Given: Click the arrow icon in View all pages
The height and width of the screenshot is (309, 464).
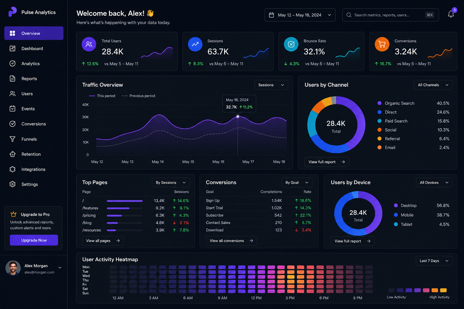Looking at the screenshot, I should [118, 241].
